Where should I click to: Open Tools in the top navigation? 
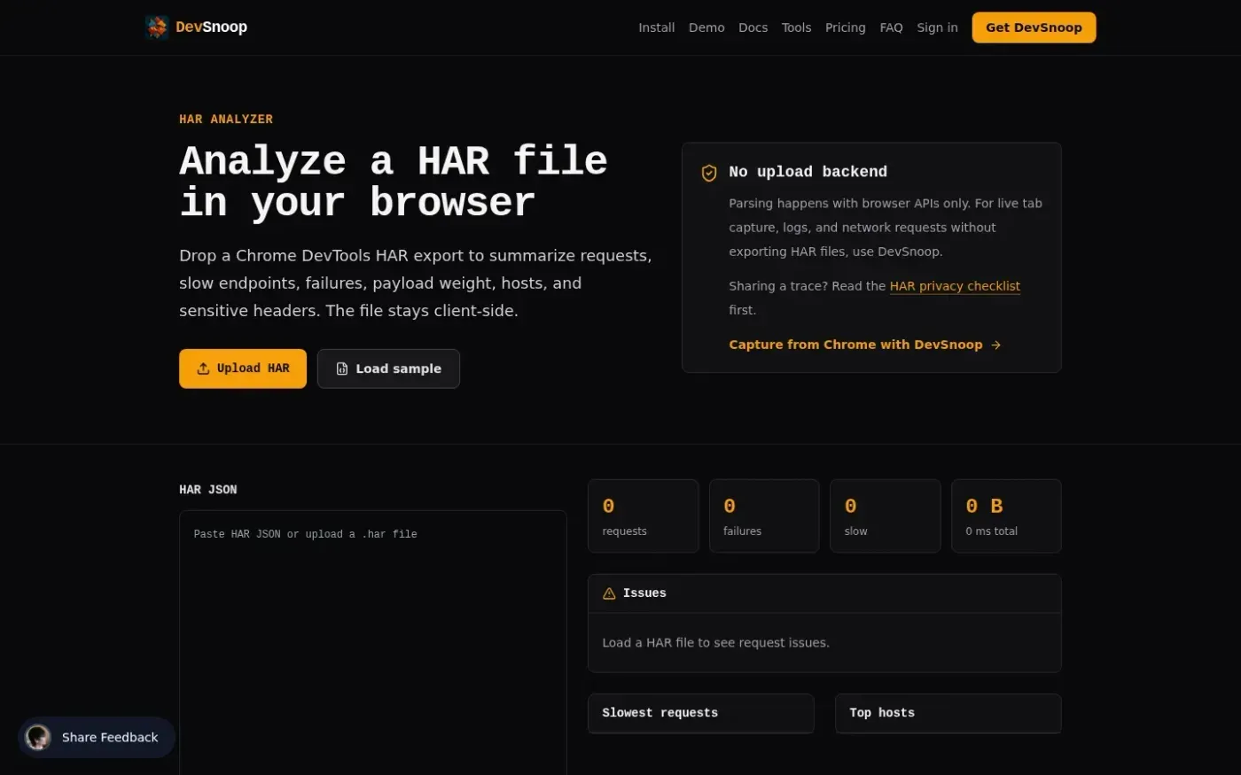click(x=797, y=27)
